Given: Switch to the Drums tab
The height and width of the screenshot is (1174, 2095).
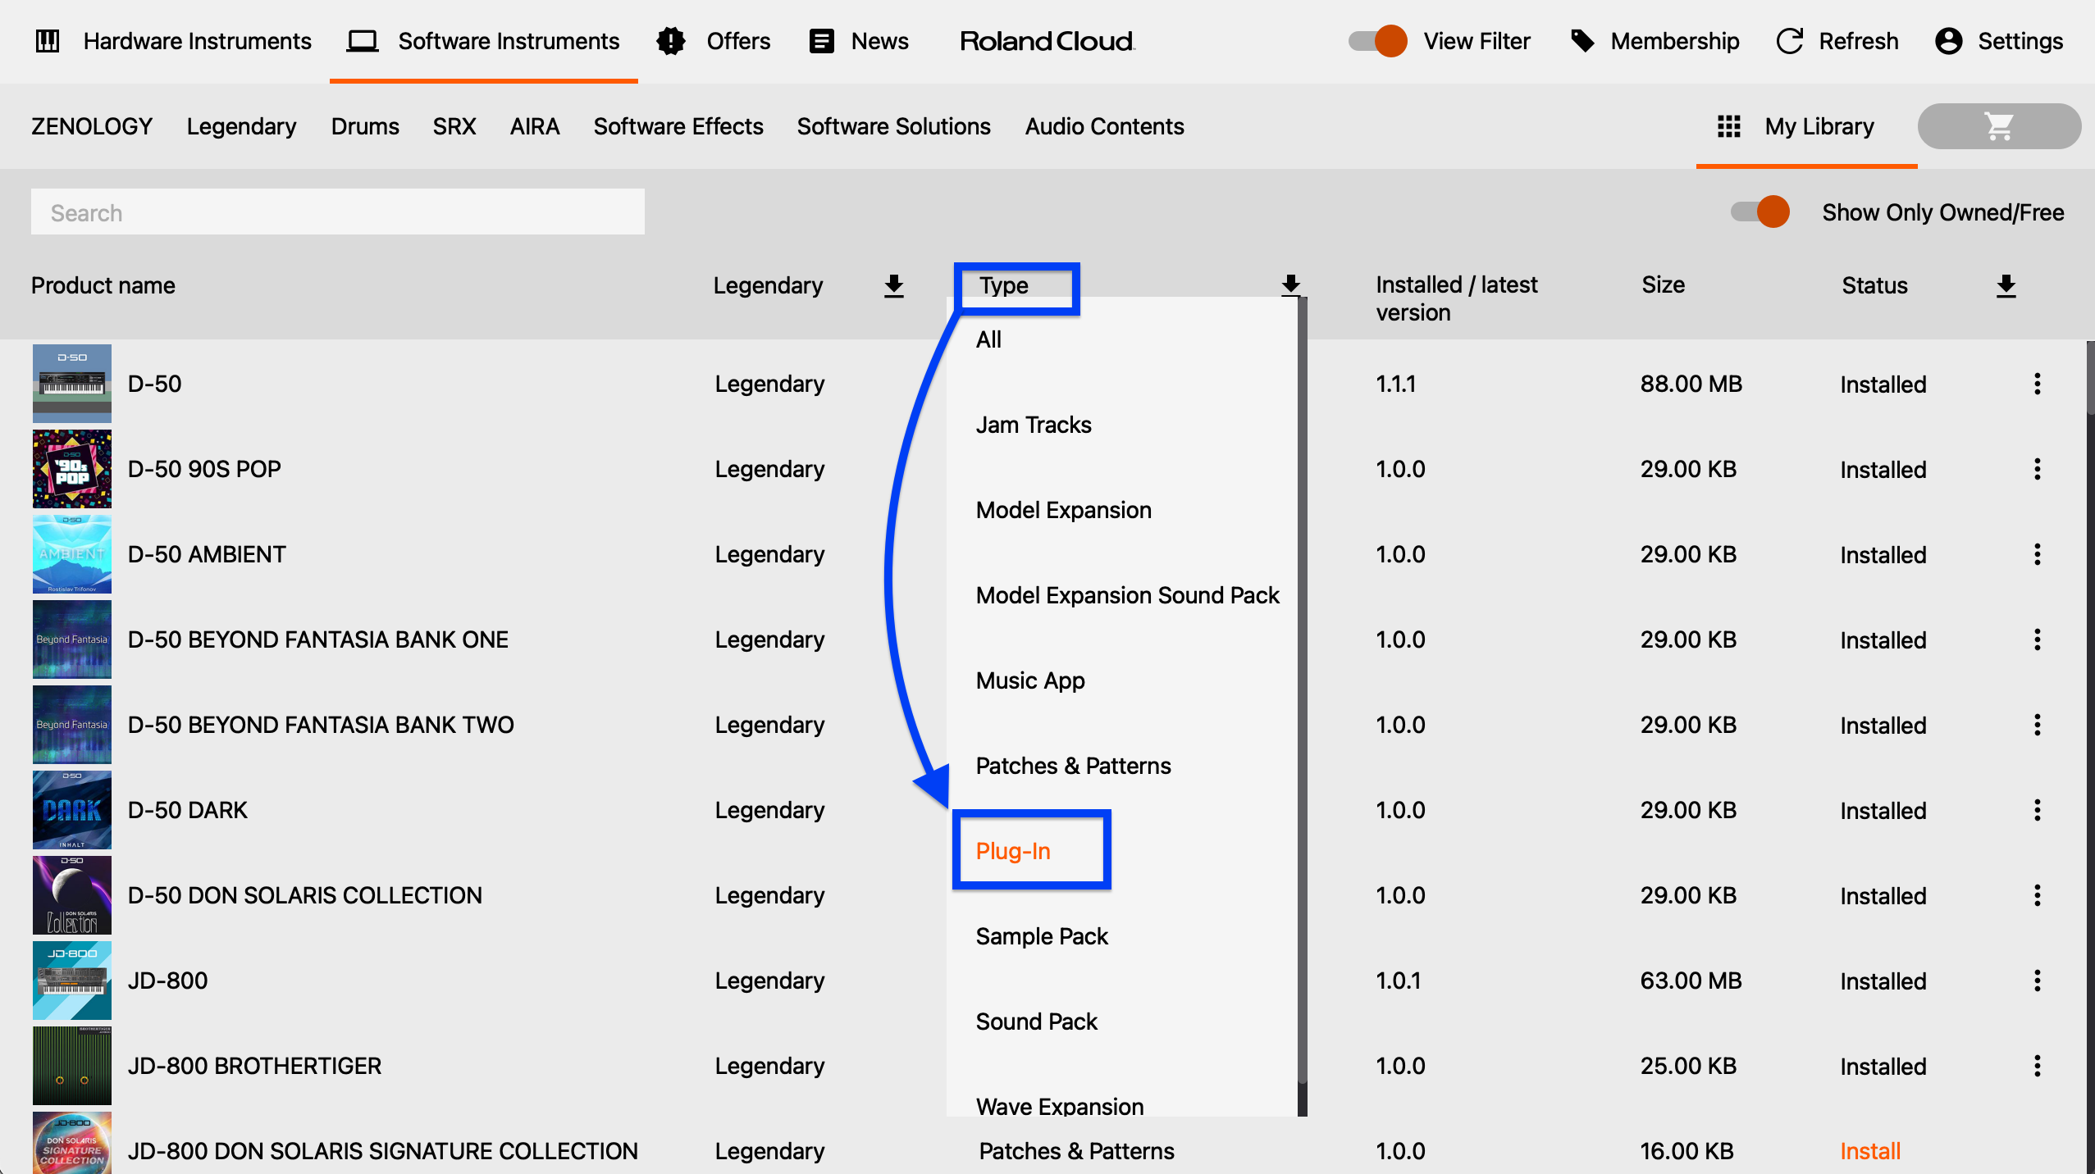Looking at the screenshot, I should click(x=364, y=126).
